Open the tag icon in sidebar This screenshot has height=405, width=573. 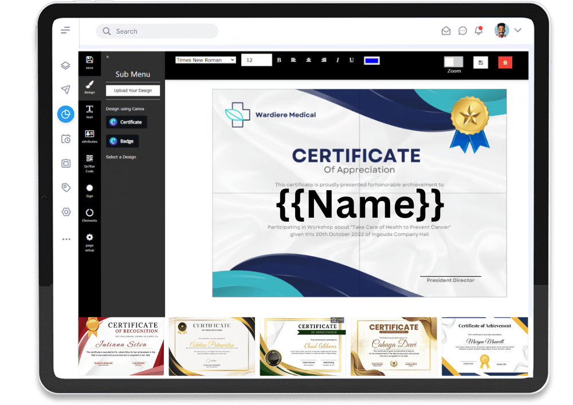(x=66, y=188)
